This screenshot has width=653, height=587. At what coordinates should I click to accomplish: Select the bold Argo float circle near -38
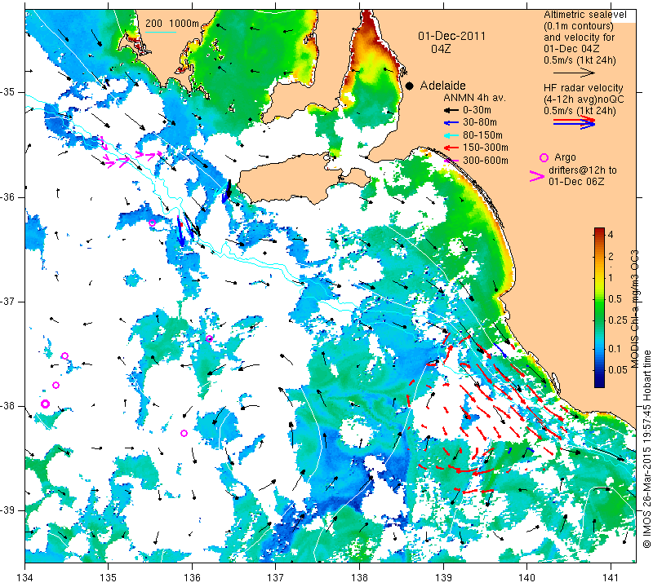[46, 404]
